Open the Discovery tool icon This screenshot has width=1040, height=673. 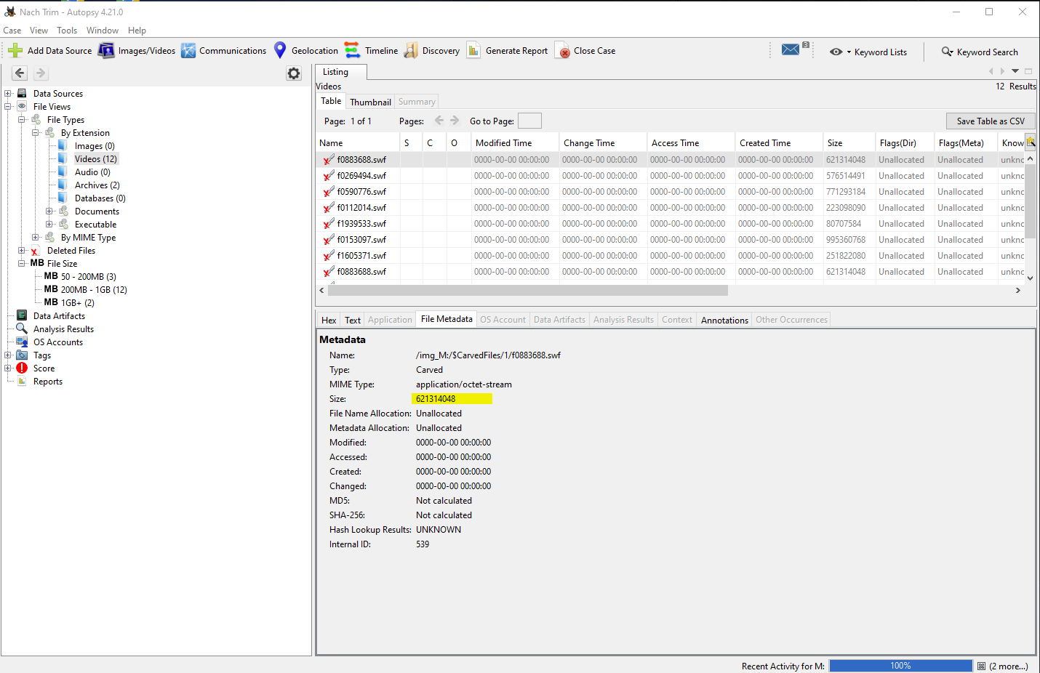point(411,50)
